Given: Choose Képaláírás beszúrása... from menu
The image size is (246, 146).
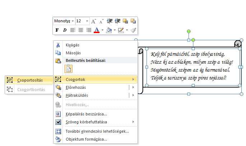Looking at the screenshot, I should click(x=96, y=114).
